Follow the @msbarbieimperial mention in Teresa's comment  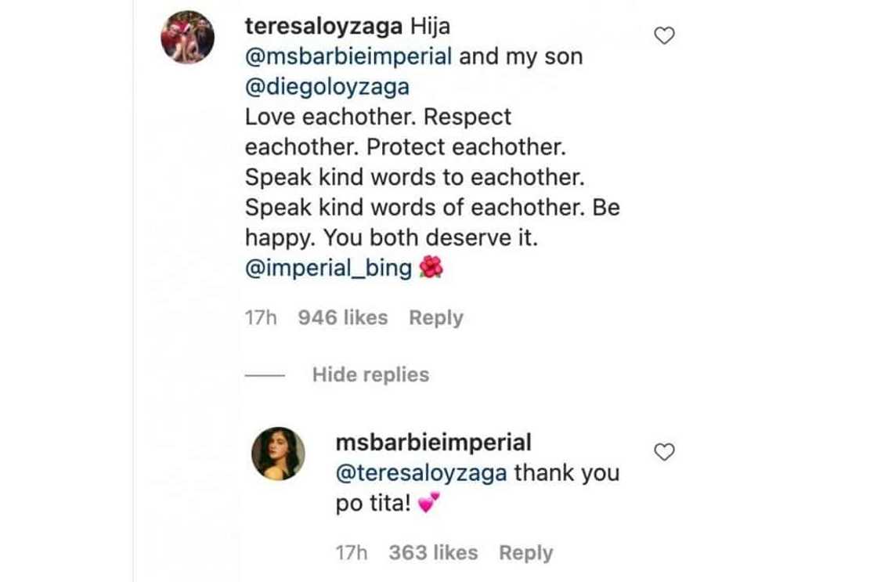[348, 57]
